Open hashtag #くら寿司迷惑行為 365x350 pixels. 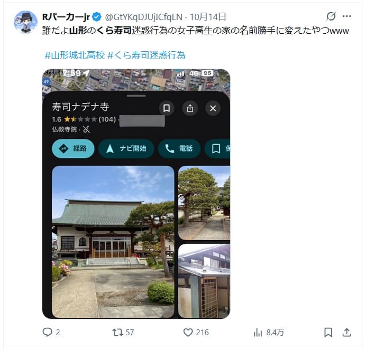147,55
